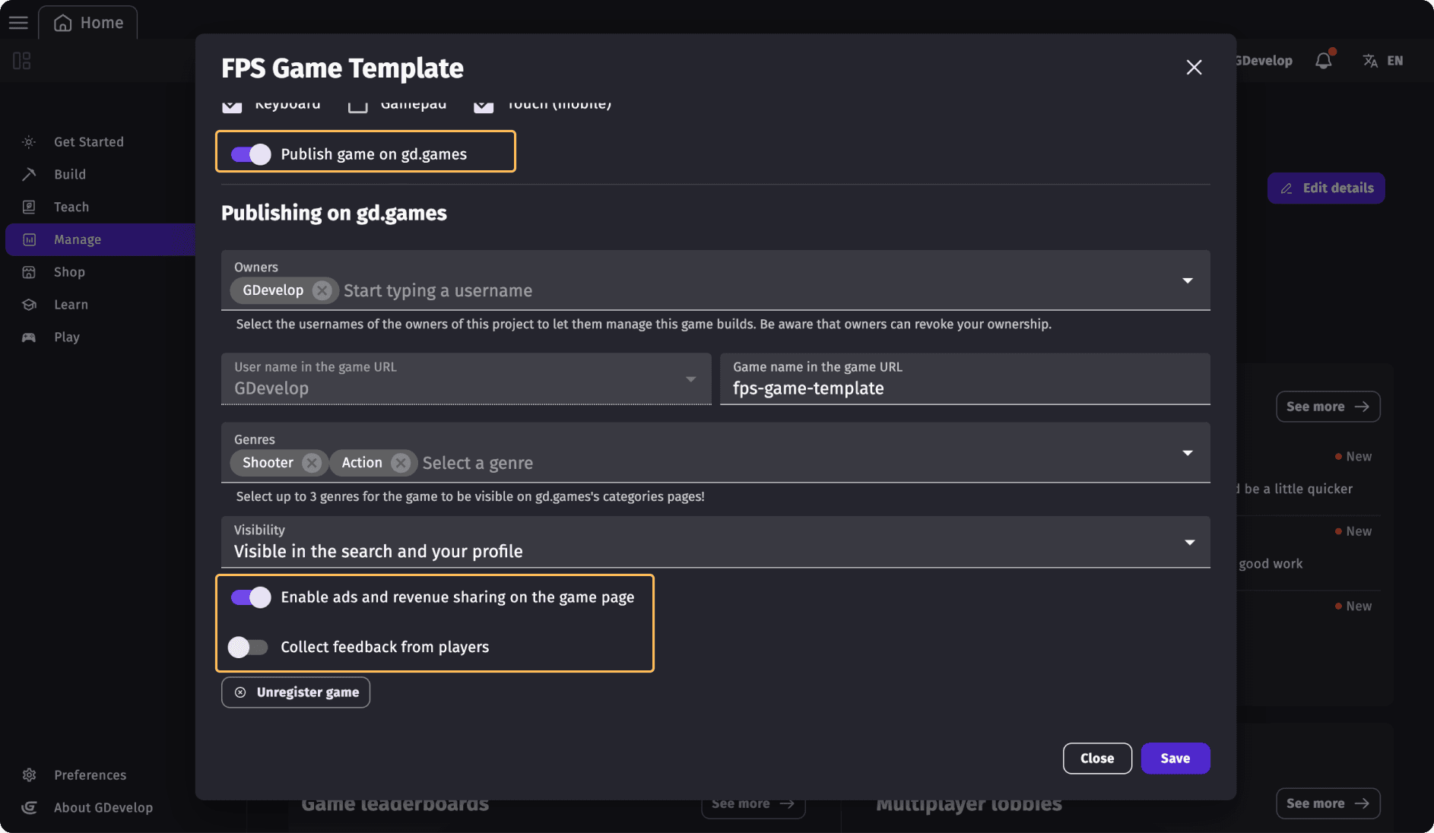
Task: Open the Genres selection dropdown
Action: [1188, 452]
